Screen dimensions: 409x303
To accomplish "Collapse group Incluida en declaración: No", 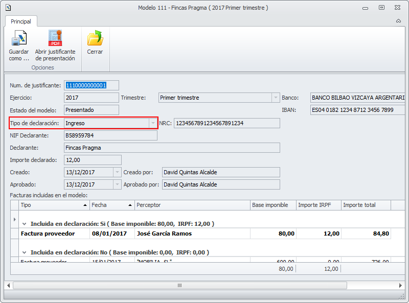I will [24, 252].
